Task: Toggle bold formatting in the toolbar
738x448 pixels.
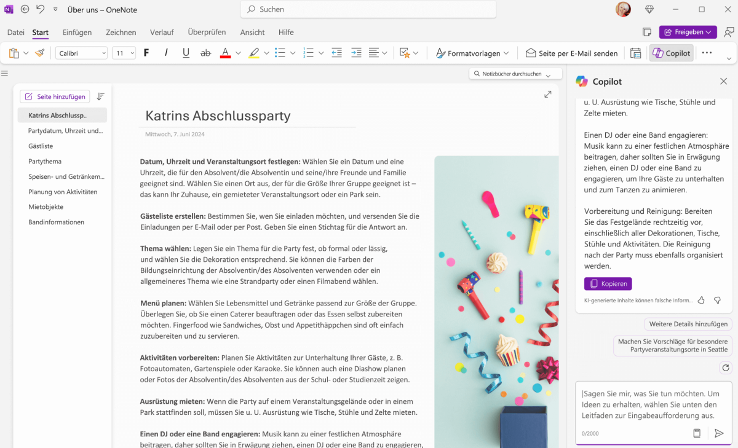Action: point(146,53)
